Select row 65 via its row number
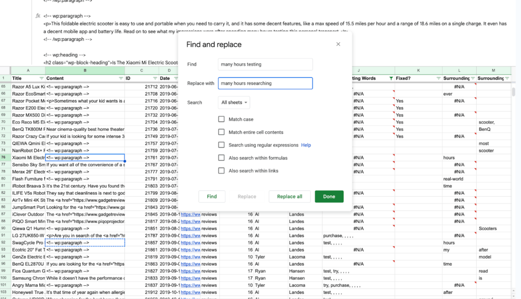Screen dimensions: 521x299 pos(4,87)
